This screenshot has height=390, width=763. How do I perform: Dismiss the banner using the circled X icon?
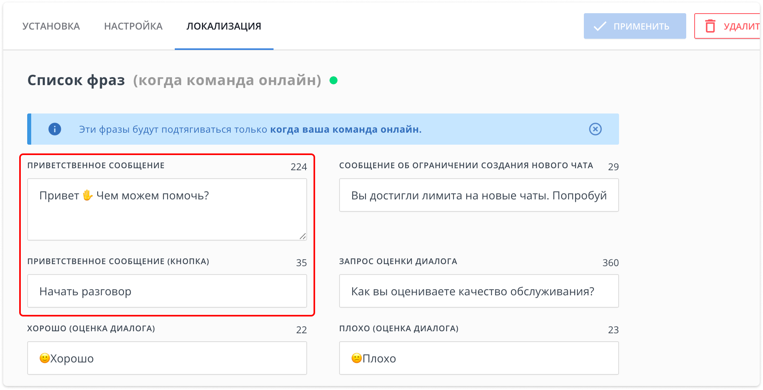click(x=595, y=129)
